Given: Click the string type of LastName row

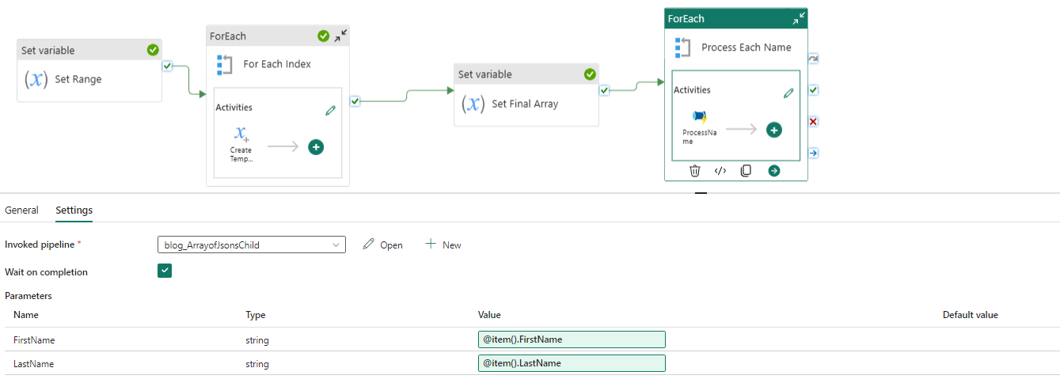Looking at the screenshot, I should point(257,364).
